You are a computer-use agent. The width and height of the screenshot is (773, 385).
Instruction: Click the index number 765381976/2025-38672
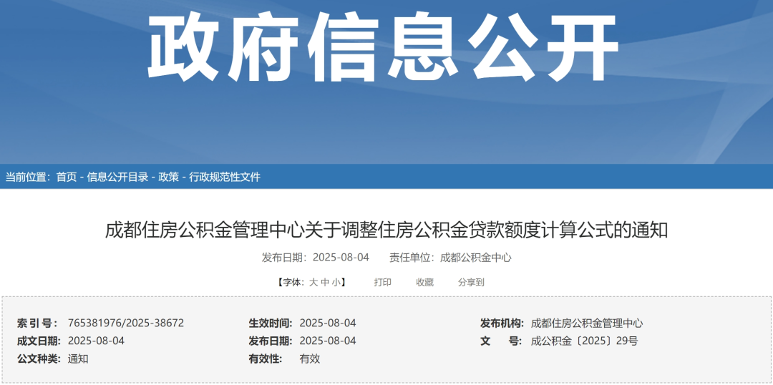tap(126, 323)
